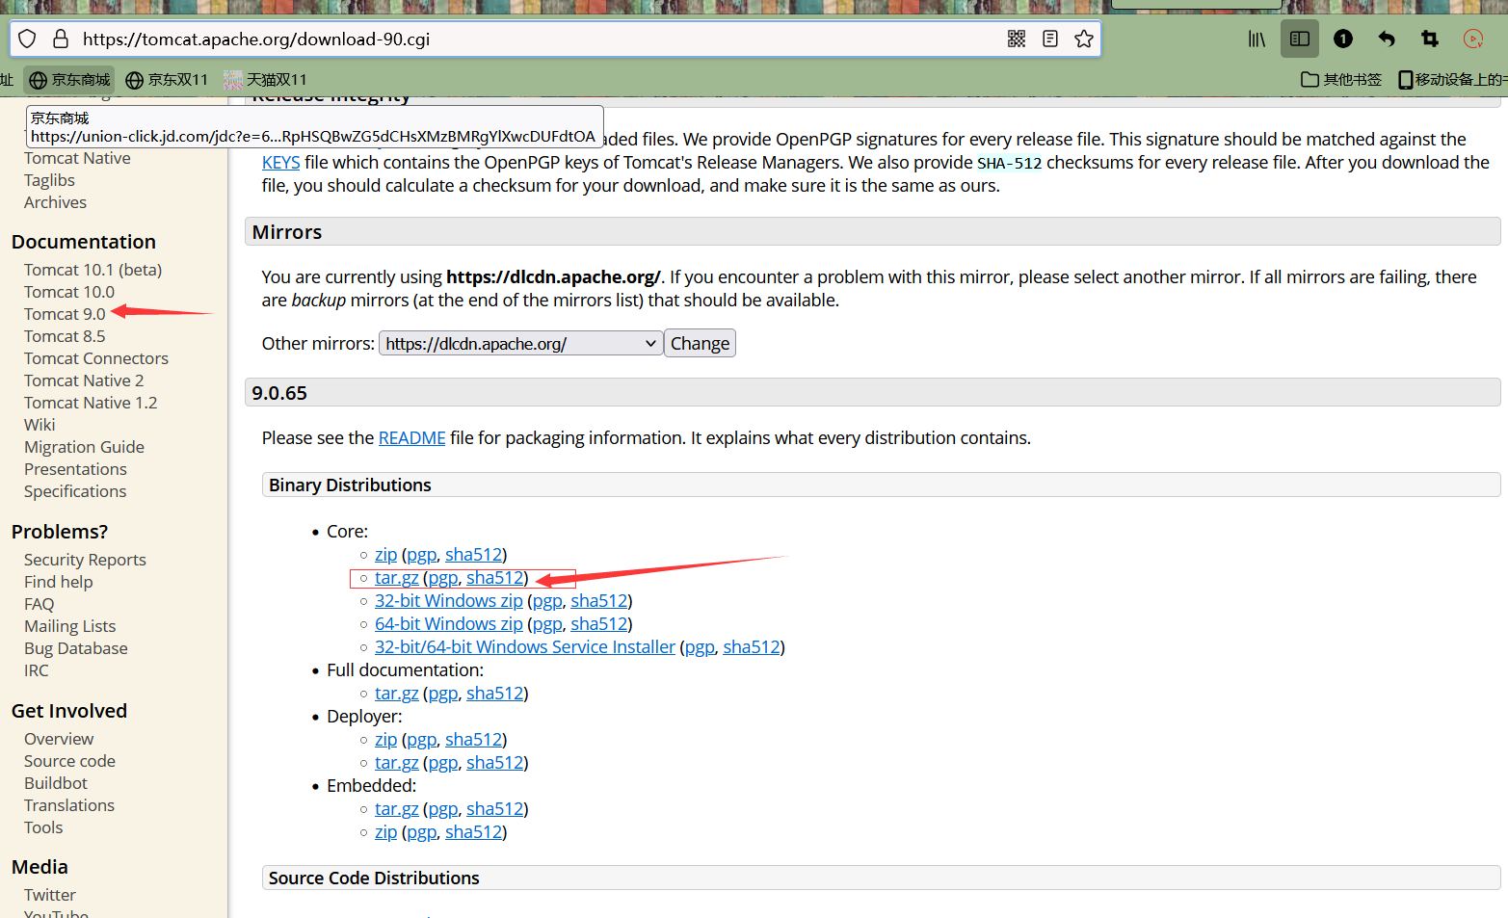Open the Archives sidebar link

(55, 203)
